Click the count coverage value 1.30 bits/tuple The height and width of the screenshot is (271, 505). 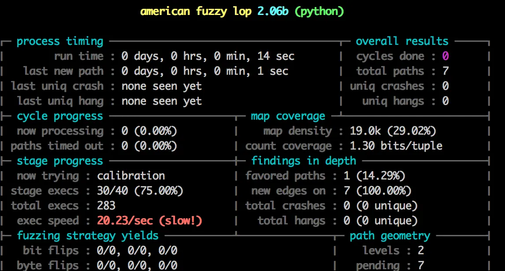(x=396, y=146)
